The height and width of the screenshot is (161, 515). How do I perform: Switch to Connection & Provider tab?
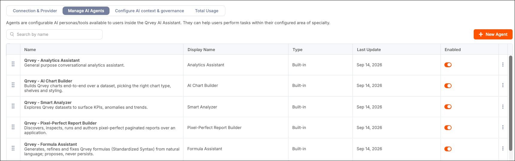(35, 11)
